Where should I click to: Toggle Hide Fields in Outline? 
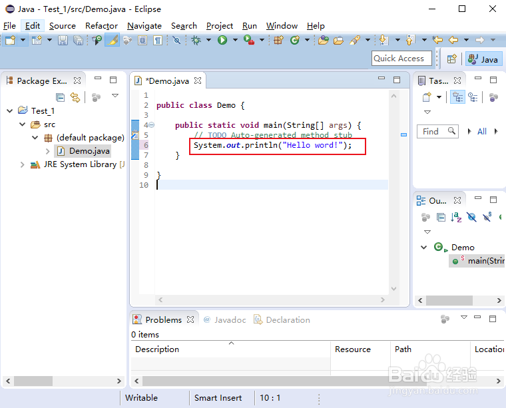[x=471, y=217]
